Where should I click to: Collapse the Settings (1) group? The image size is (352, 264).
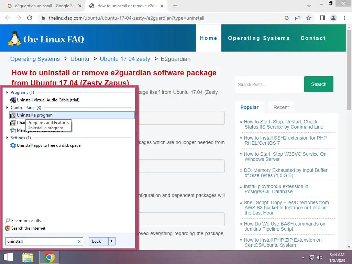(x=7, y=137)
